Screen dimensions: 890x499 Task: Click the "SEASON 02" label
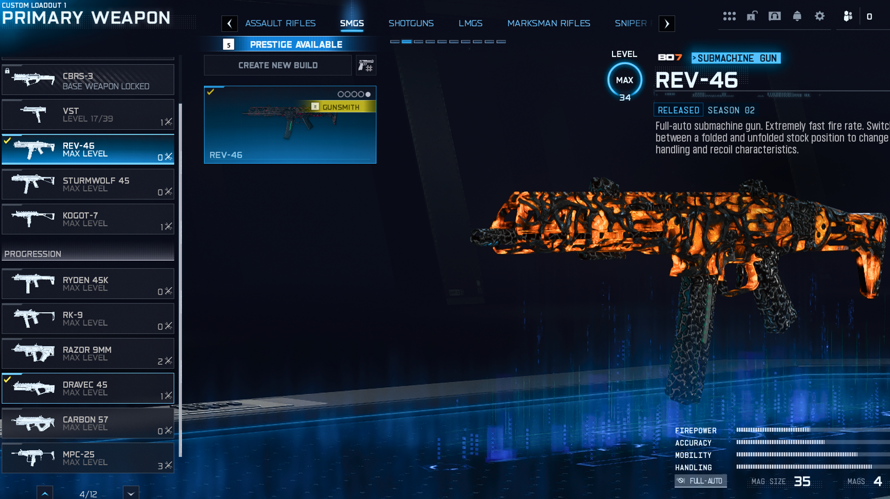coord(732,110)
